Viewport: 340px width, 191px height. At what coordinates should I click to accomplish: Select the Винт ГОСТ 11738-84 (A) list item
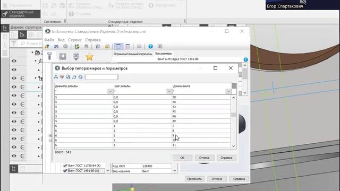84,166
